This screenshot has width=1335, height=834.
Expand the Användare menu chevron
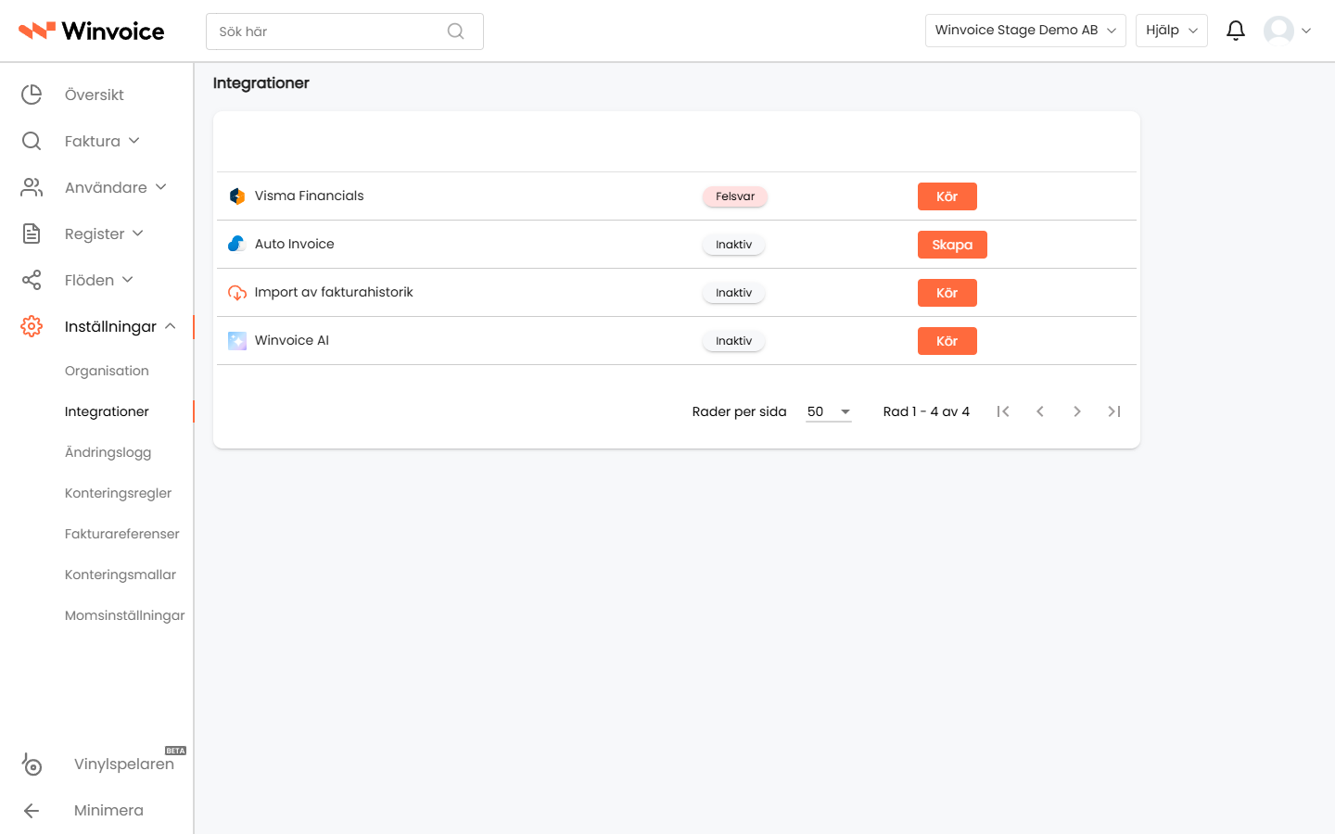[161, 187]
